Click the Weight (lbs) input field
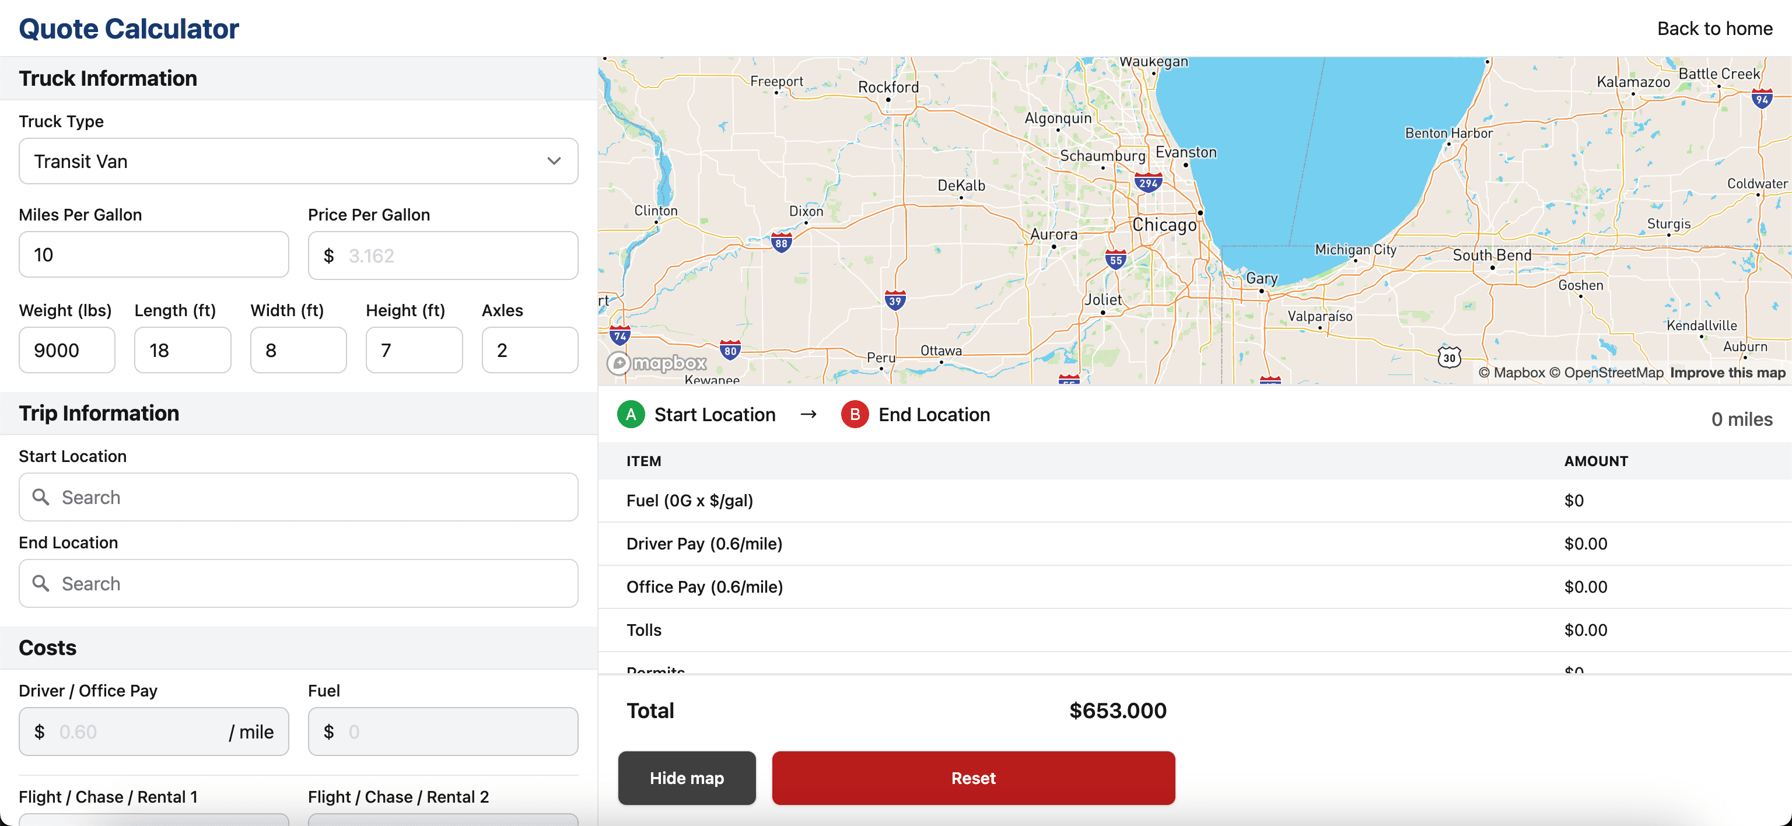 click(x=66, y=350)
